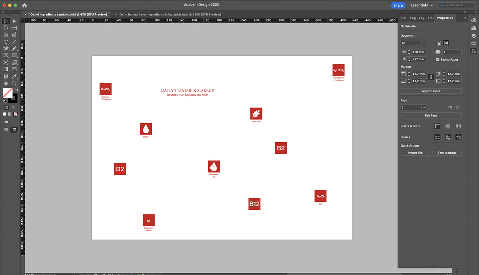Viewport: 479px width, 275px height.
Task: Pick the Scissors tool
Action: [x=6, y=62]
